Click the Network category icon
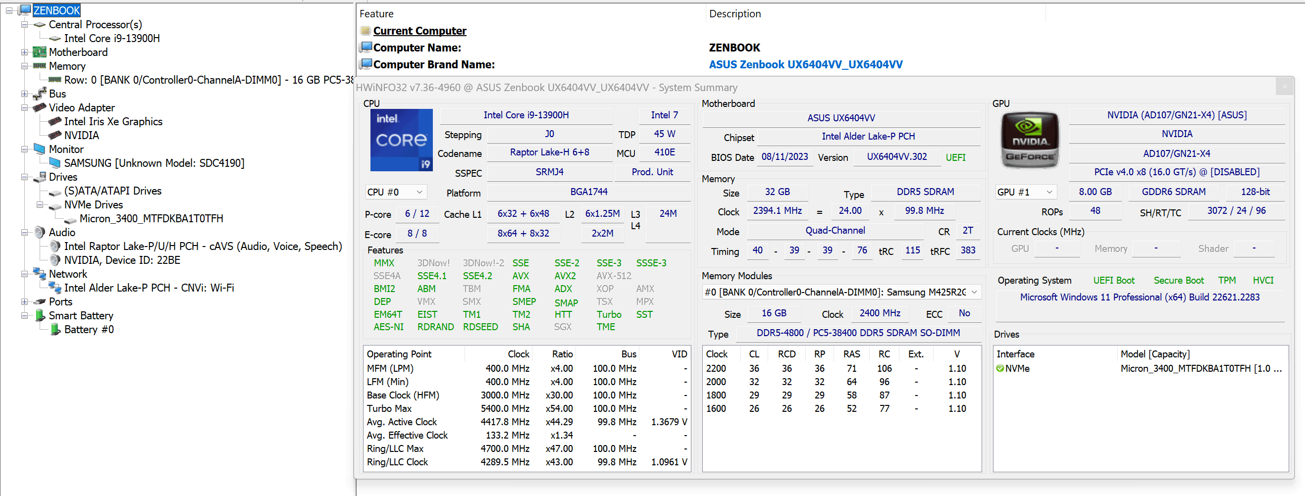 tap(40, 274)
